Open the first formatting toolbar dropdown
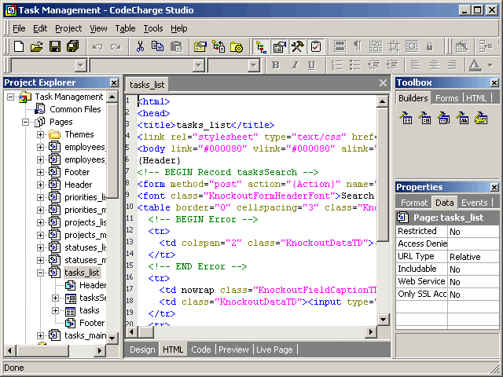 pyautogui.click(x=80, y=65)
